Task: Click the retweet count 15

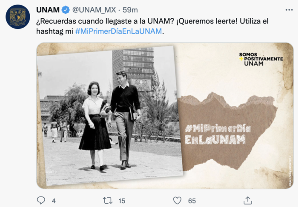Action: pos(122,201)
